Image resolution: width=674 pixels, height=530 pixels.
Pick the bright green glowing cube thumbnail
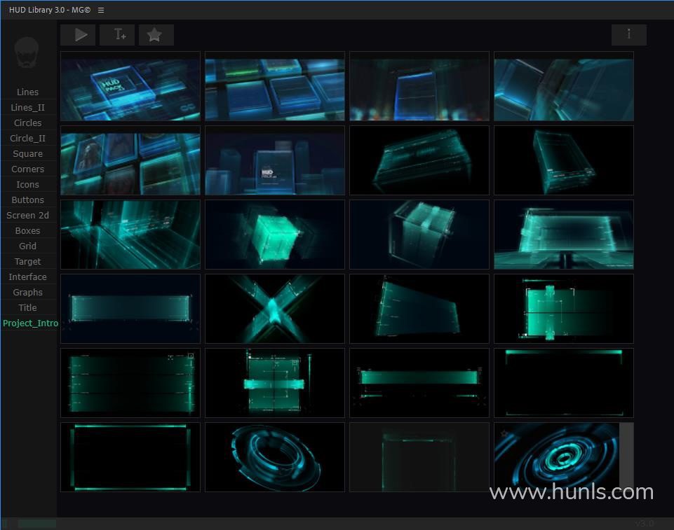click(275, 235)
